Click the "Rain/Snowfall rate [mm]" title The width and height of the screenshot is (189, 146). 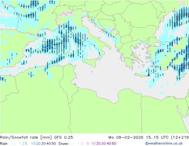26,137
